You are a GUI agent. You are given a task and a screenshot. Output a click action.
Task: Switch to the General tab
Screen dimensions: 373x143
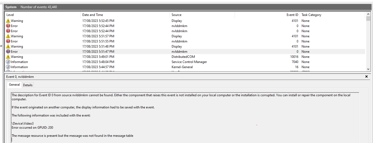click(14, 85)
